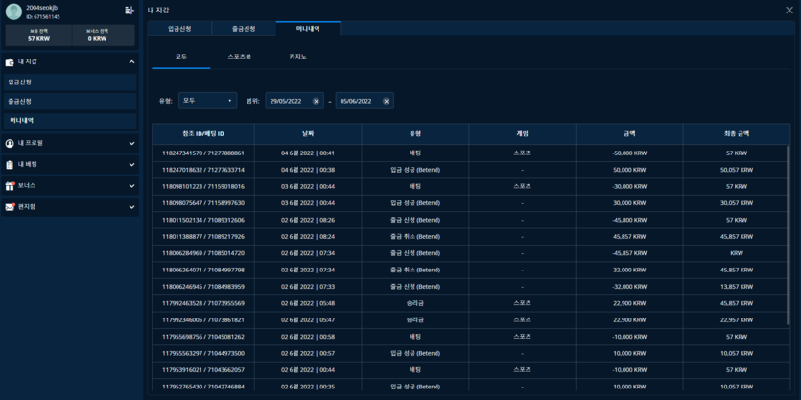The width and height of the screenshot is (801, 400).
Task: Click the start date field 29/05/2022
Action: [294, 101]
